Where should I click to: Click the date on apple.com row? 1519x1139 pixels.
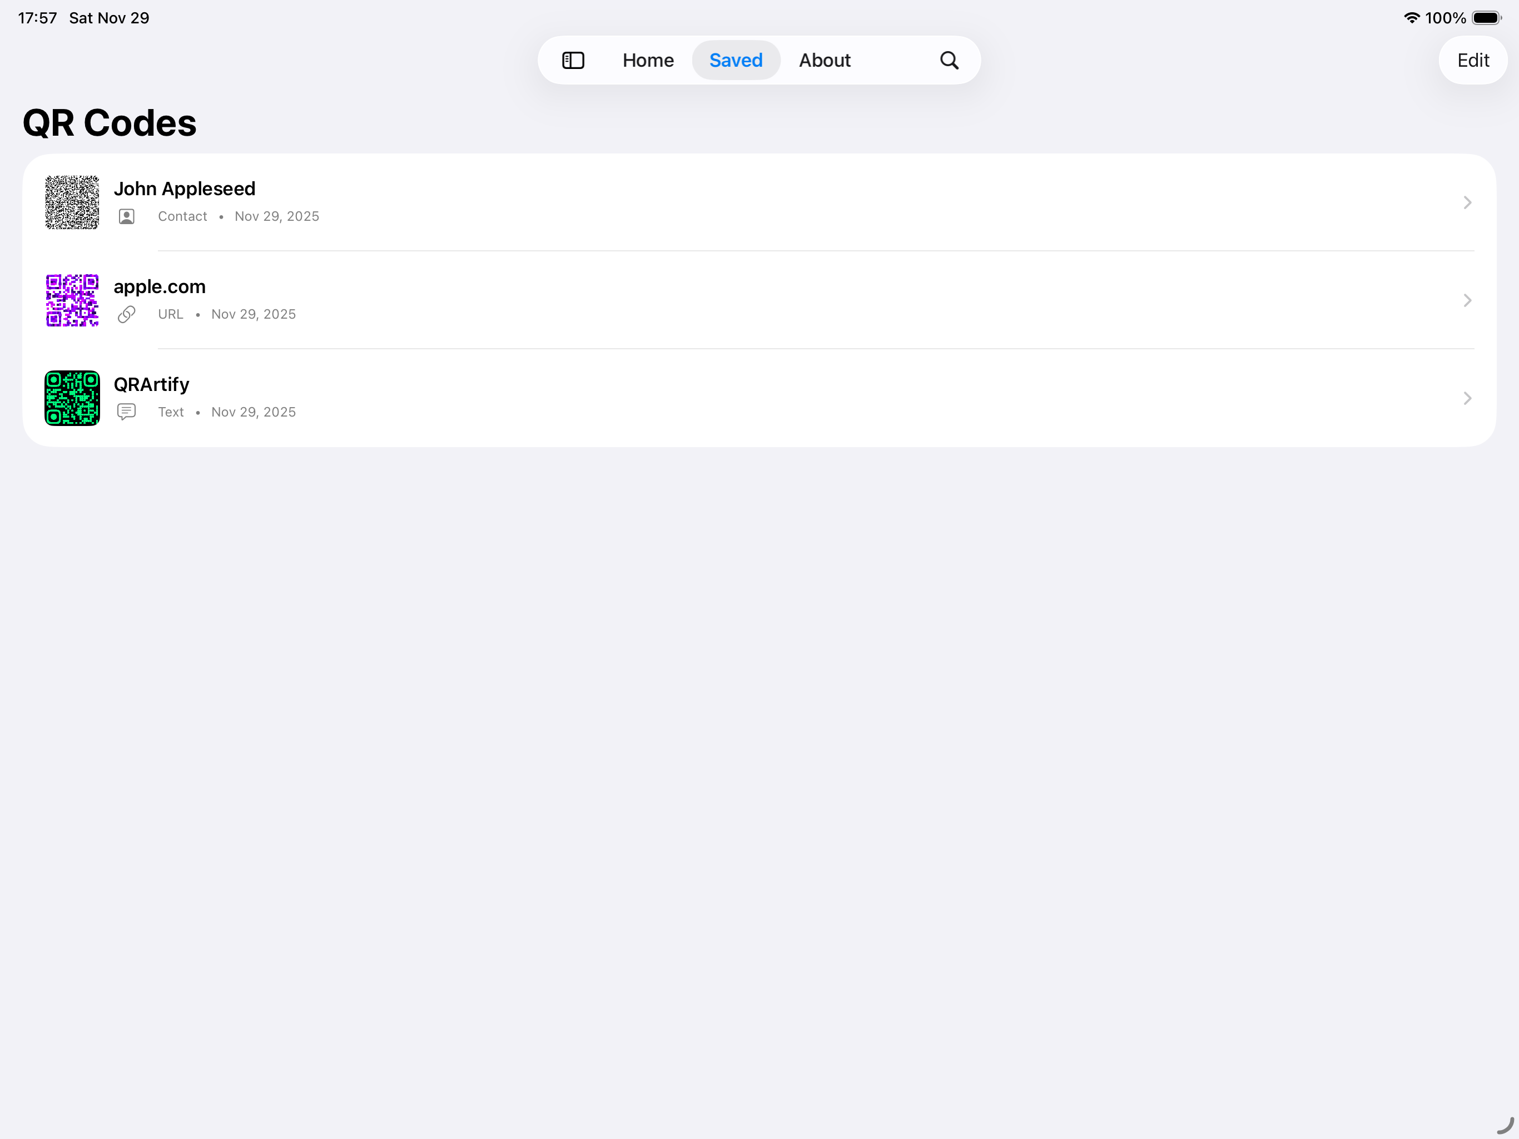254,315
